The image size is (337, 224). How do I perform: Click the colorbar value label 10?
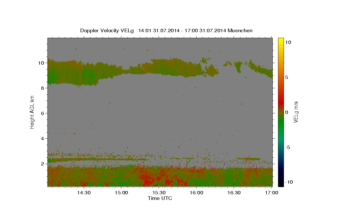pyautogui.click(x=288, y=42)
